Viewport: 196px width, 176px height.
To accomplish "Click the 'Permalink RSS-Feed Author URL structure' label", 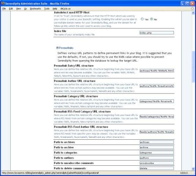I will click(81, 127).
